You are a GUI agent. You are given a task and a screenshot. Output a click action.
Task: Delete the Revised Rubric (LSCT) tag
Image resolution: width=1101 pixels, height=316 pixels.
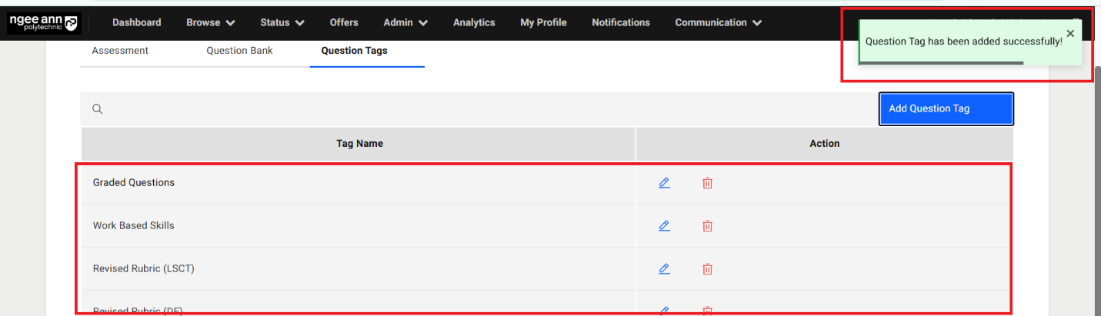tap(707, 269)
